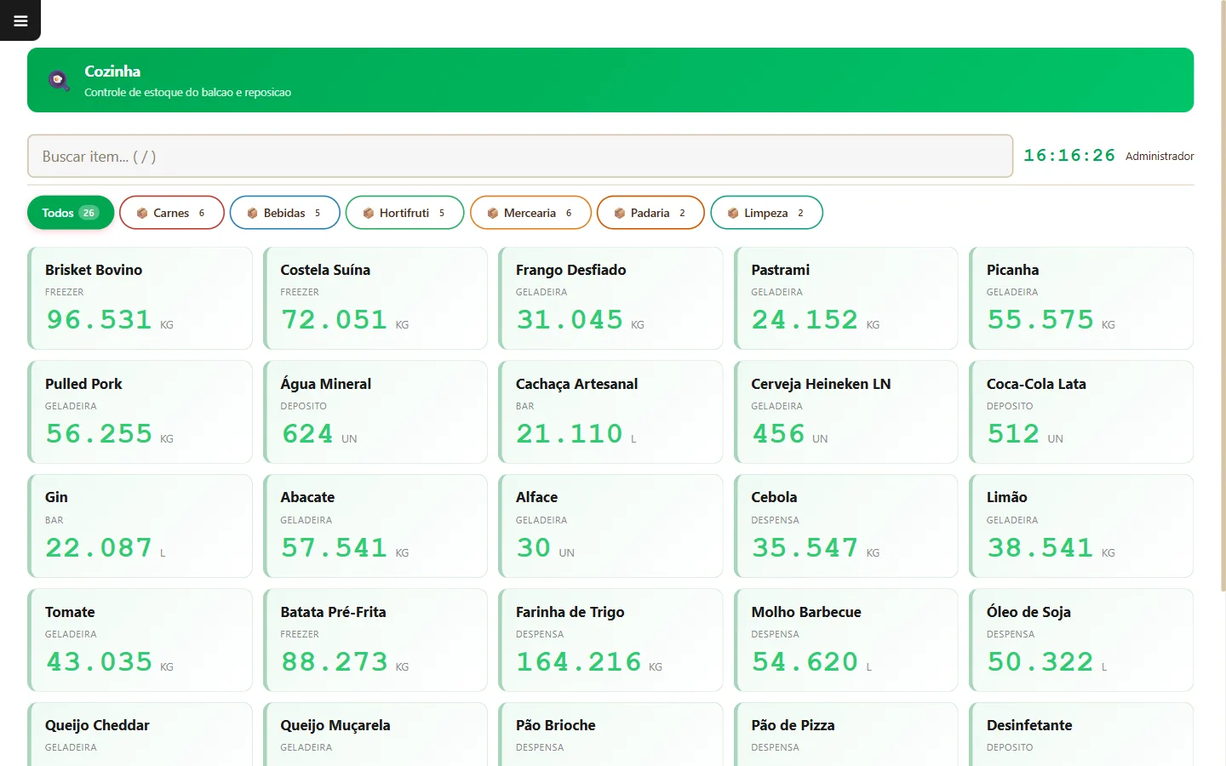The height and width of the screenshot is (766, 1226).
Task: Select the Cerveja Heineken LN card
Action: tap(846, 412)
